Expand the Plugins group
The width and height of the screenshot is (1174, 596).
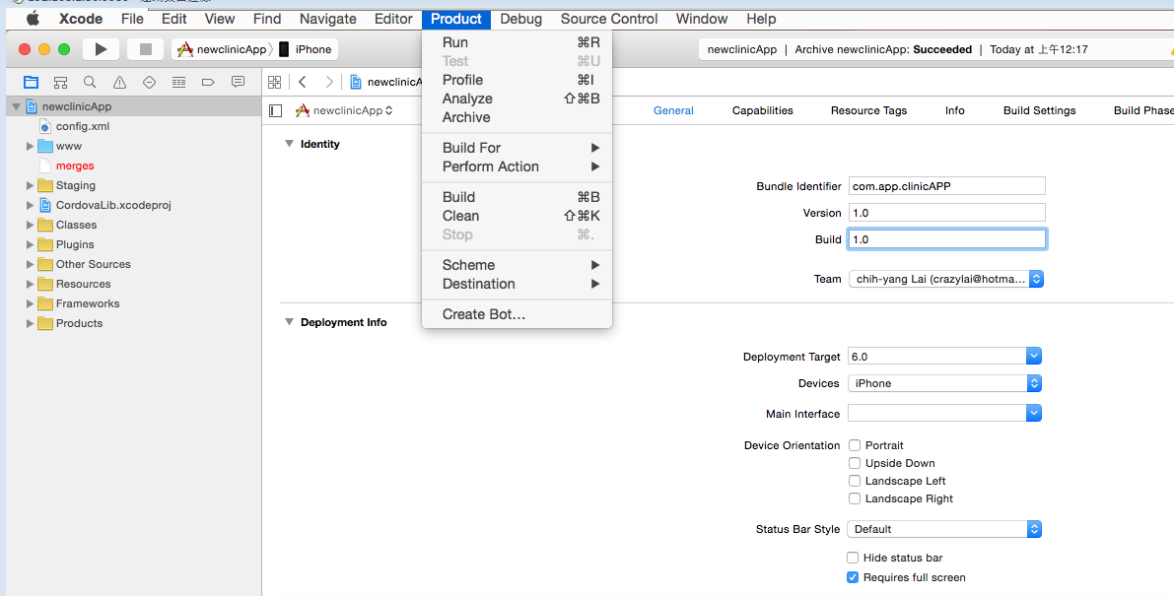click(30, 244)
